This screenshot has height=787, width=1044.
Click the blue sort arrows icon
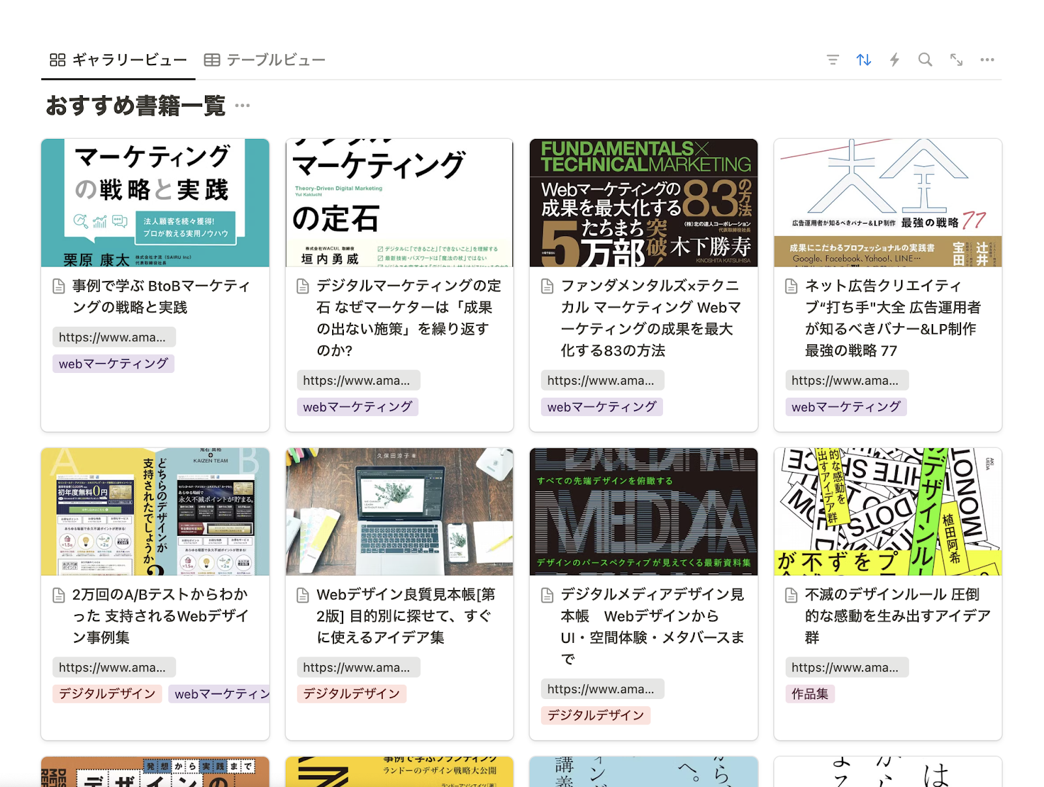click(x=864, y=60)
